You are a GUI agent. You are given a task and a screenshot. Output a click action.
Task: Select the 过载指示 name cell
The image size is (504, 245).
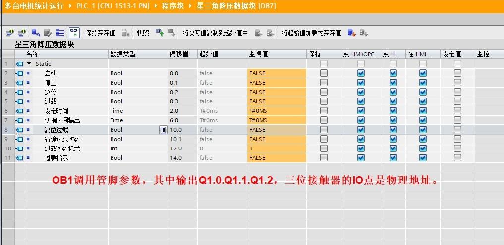pos(66,158)
